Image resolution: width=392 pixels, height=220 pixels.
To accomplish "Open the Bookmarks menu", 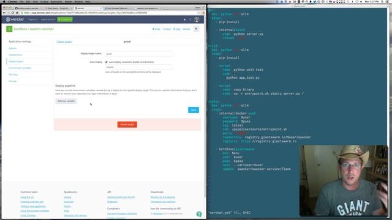I will 56,1.
